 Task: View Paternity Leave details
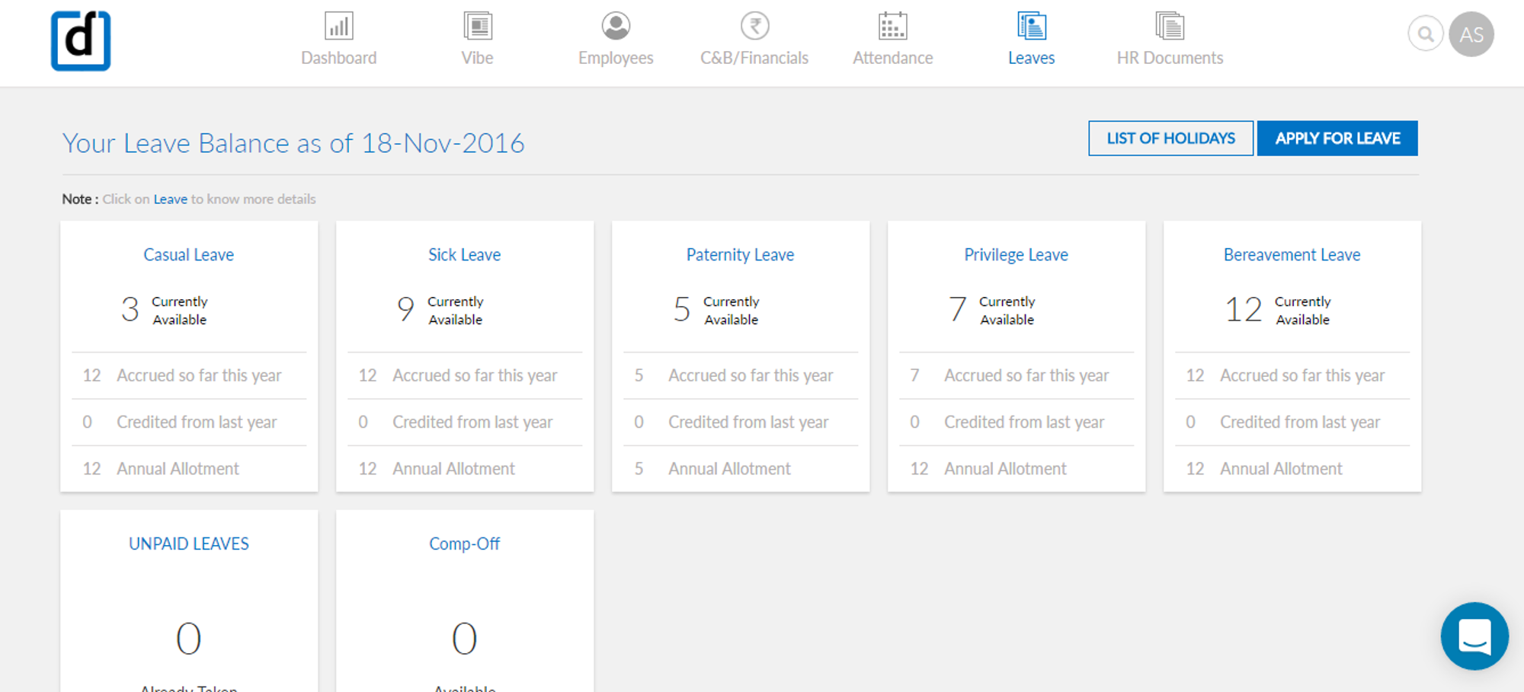pyautogui.click(x=740, y=254)
